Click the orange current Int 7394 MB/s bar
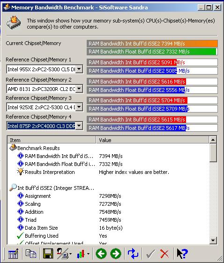The height and width of the screenshot is (263, 224). coord(152,44)
